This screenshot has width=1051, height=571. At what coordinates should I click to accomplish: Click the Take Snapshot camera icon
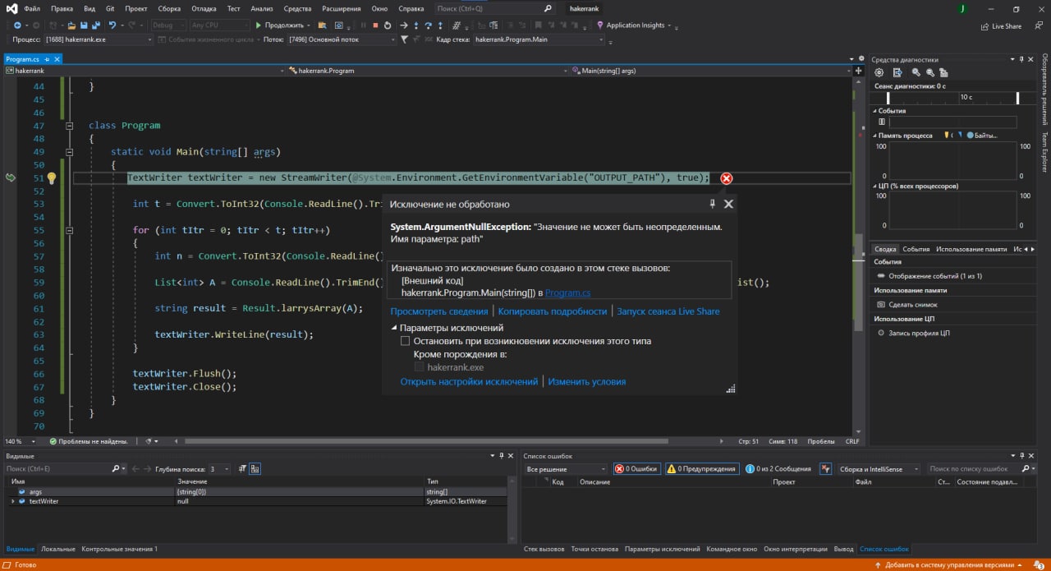(x=881, y=304)
